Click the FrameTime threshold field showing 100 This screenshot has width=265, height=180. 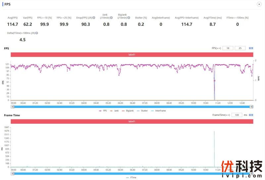[237, 115]
